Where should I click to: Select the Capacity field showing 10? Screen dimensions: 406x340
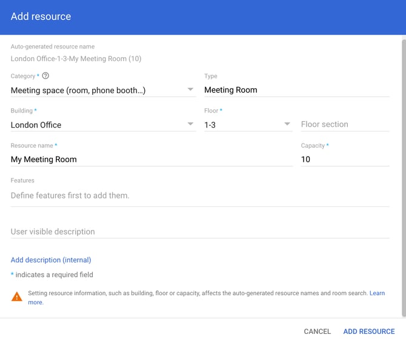click(344, 159)
